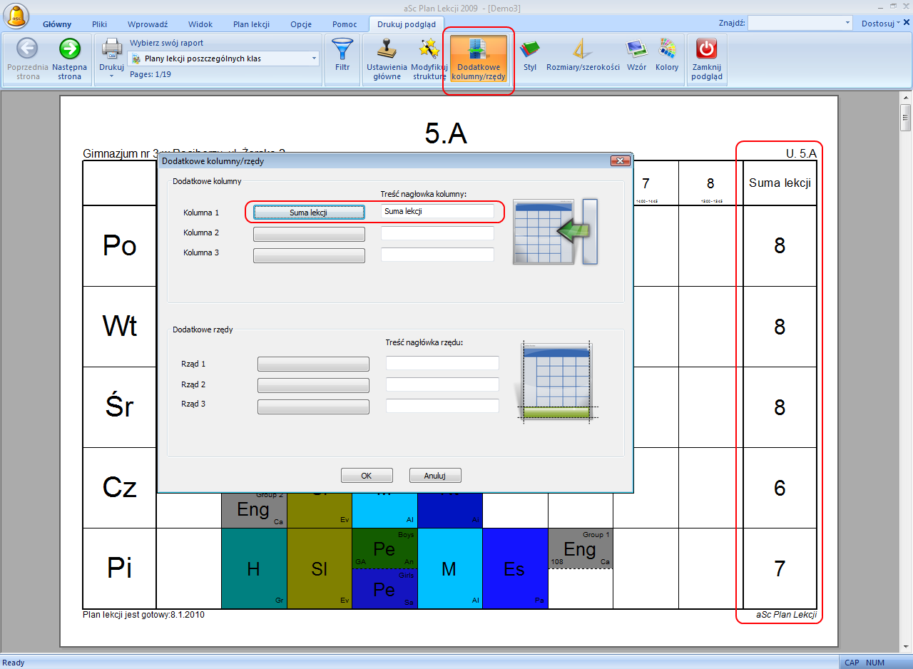
Task: Switch to the Pliki tab
Action: [99, 24]
